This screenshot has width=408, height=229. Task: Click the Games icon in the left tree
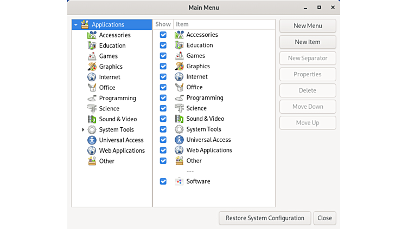[x=92, y=56]
